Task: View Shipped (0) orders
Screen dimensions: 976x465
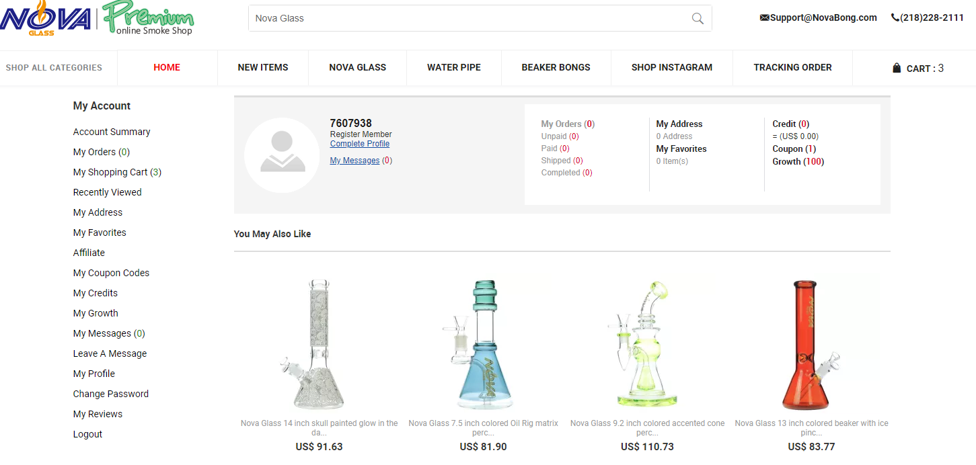Action: pos(562,161)
